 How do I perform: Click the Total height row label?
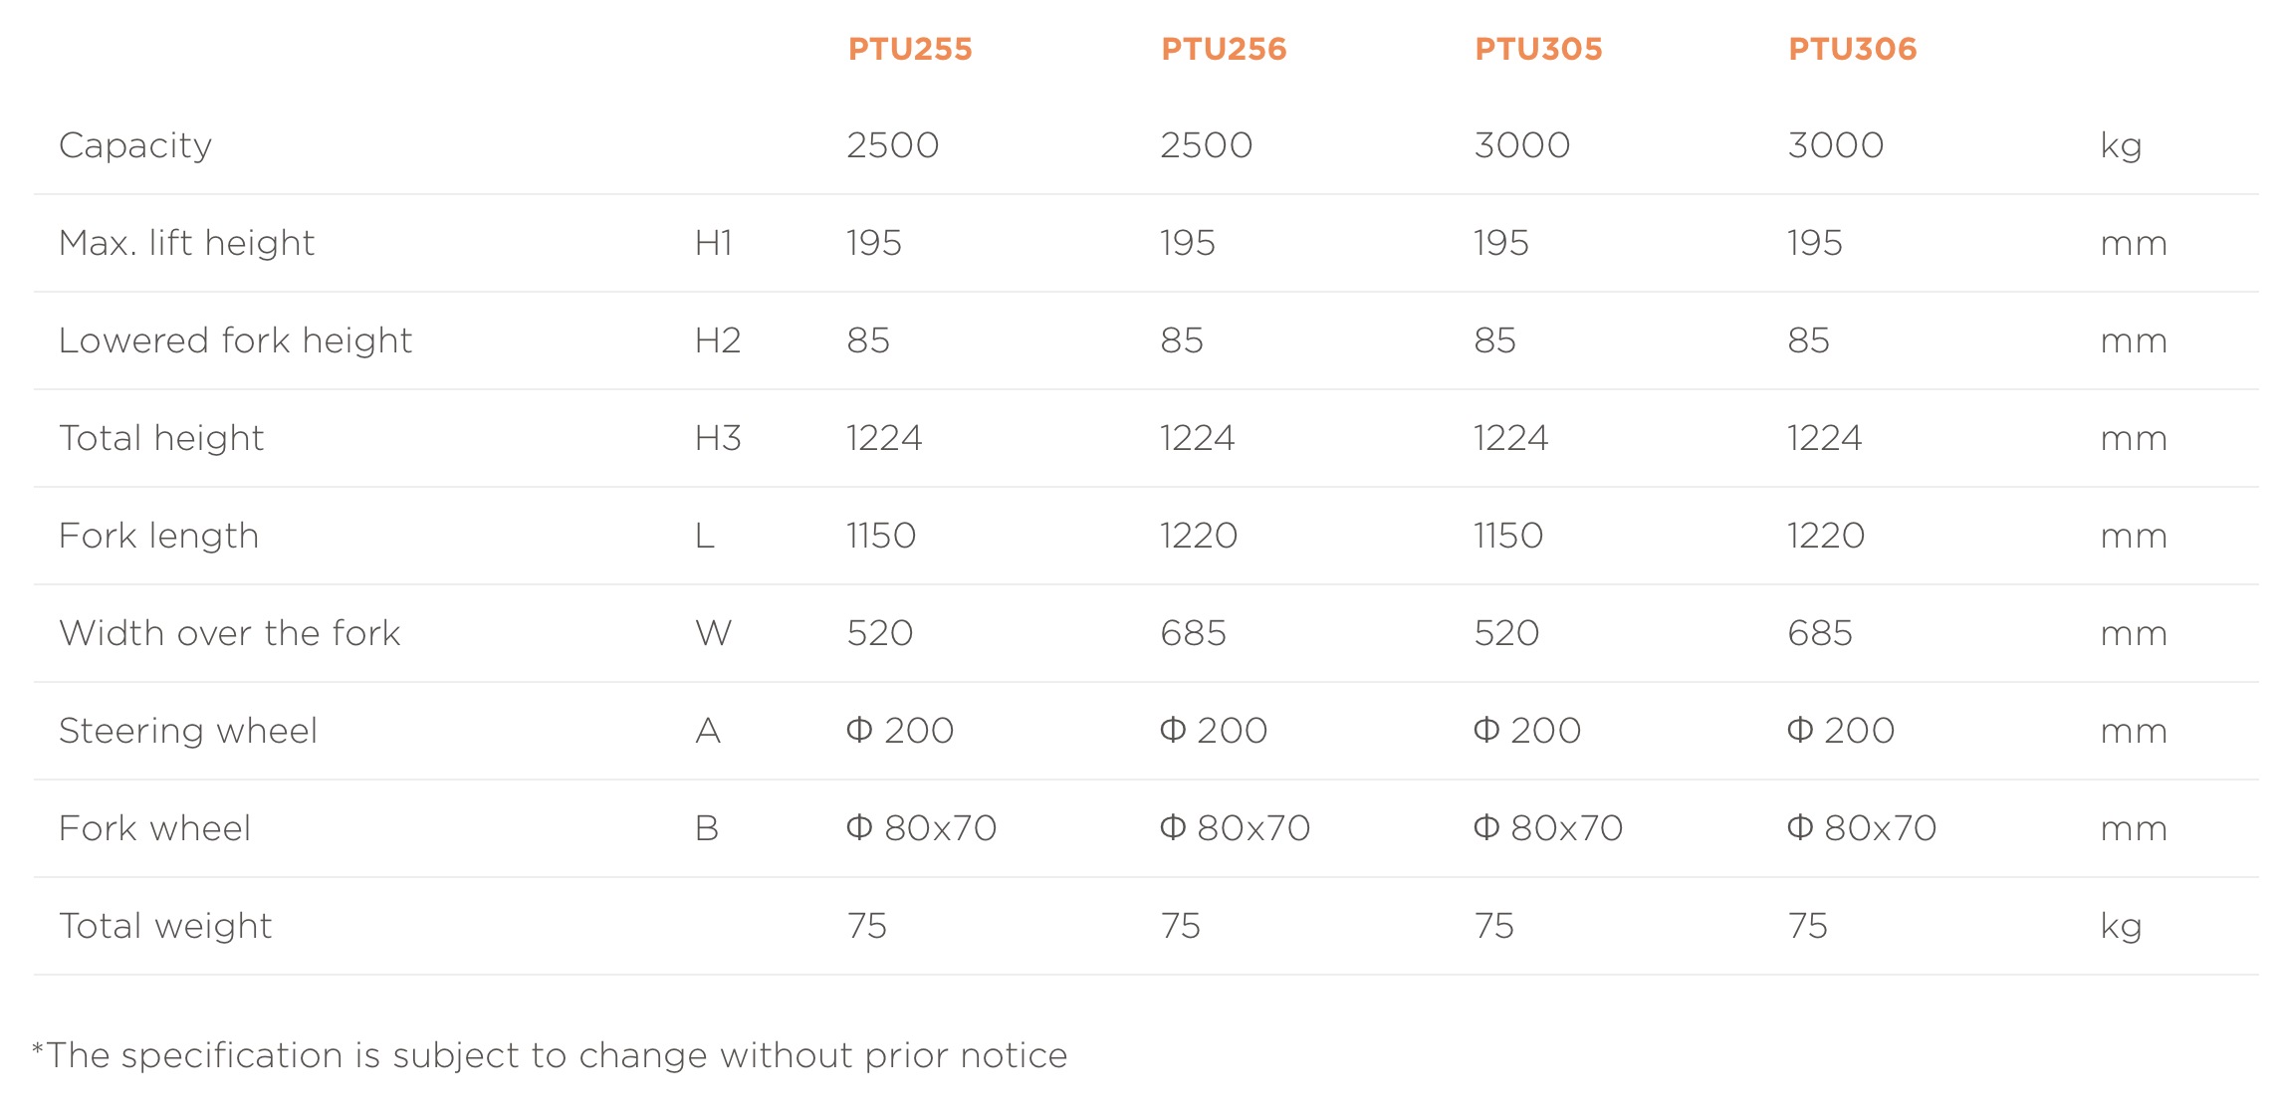[x=161, y=438]
